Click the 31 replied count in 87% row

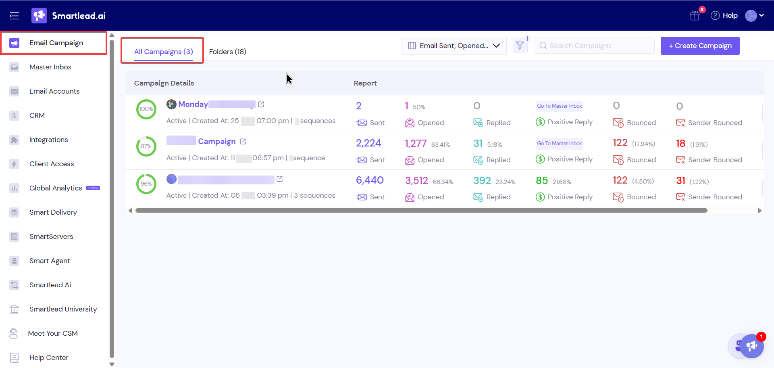coord(478,143)
